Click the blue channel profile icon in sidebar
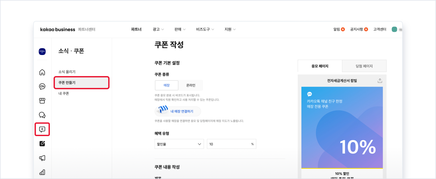 42,52
